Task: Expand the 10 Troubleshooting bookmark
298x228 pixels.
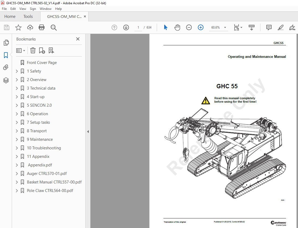Action: [x=17, y=148]
